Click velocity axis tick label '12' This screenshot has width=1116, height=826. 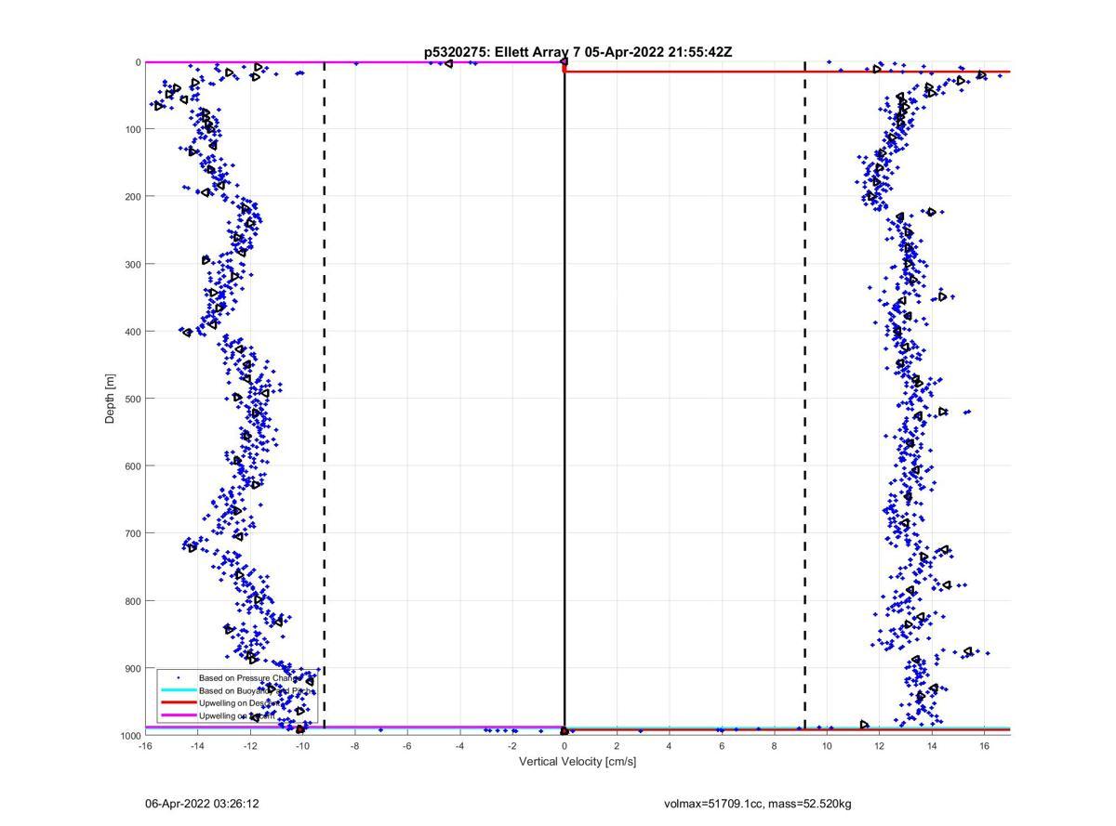coord(879,746)
